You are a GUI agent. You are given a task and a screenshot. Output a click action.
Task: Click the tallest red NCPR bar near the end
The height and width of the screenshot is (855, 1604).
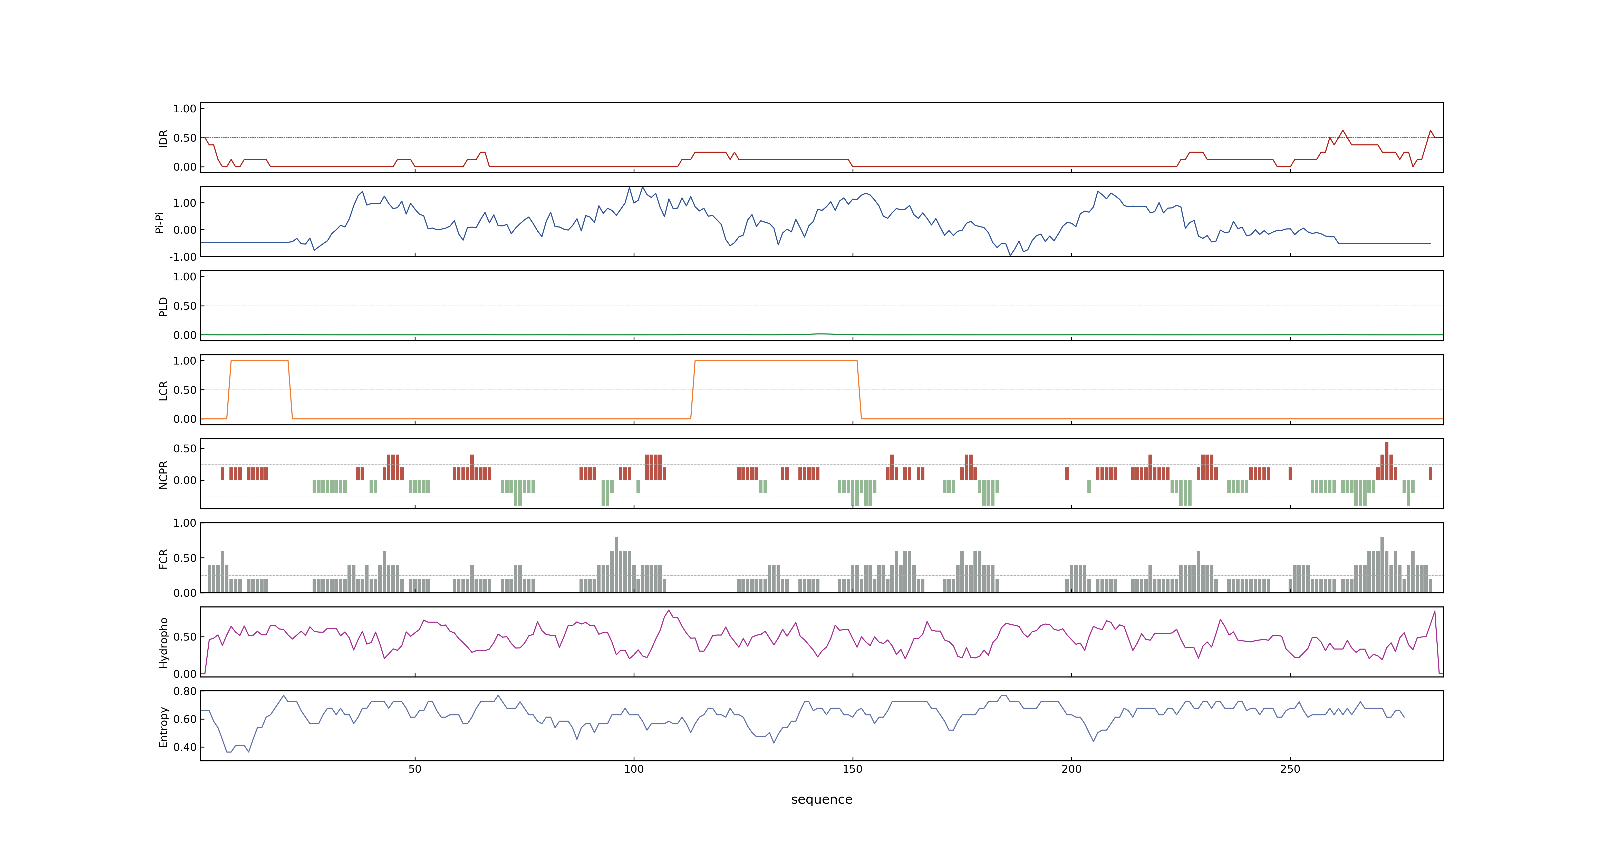pos(1387,460)
